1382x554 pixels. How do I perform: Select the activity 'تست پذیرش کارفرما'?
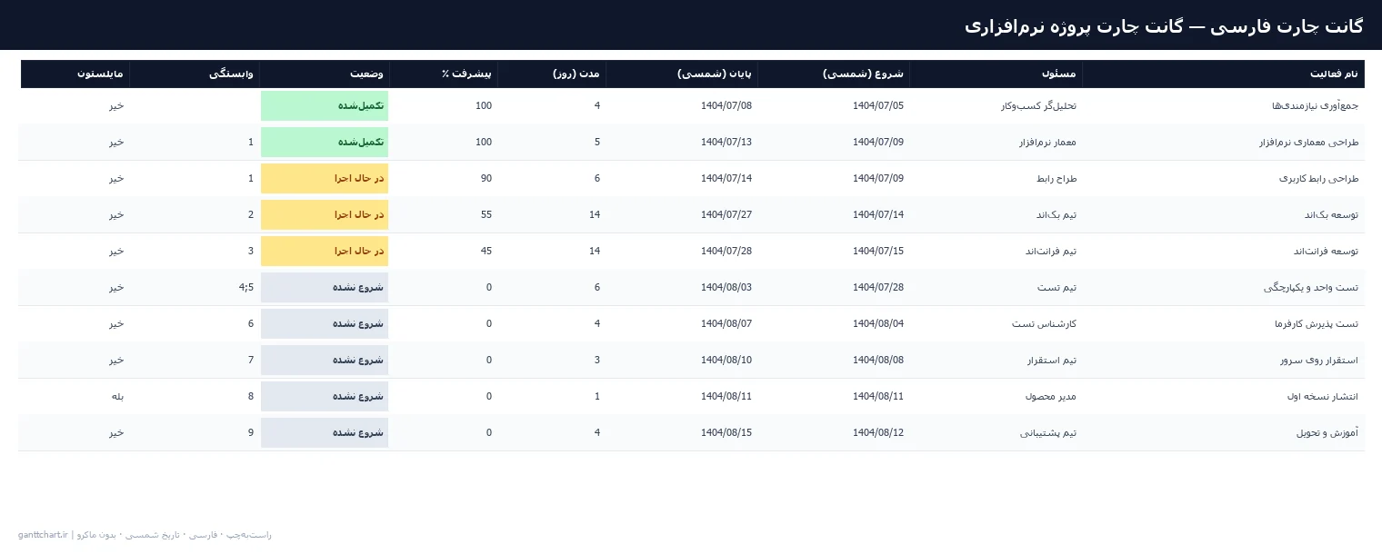coord(1317,323)
